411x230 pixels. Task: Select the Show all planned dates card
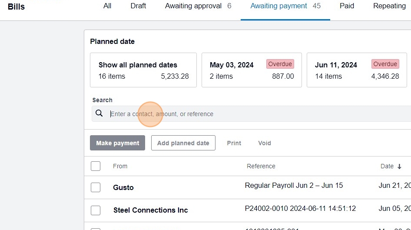[143, 70]
